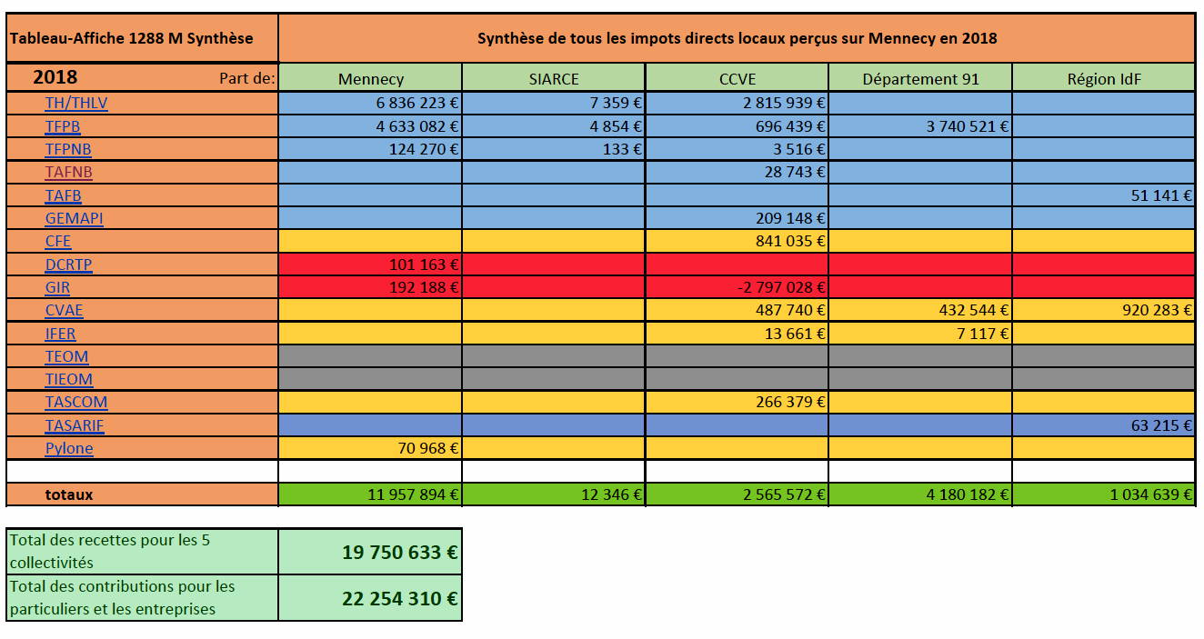Click the CCVE negative GIR value cell

tap(737, 287)
